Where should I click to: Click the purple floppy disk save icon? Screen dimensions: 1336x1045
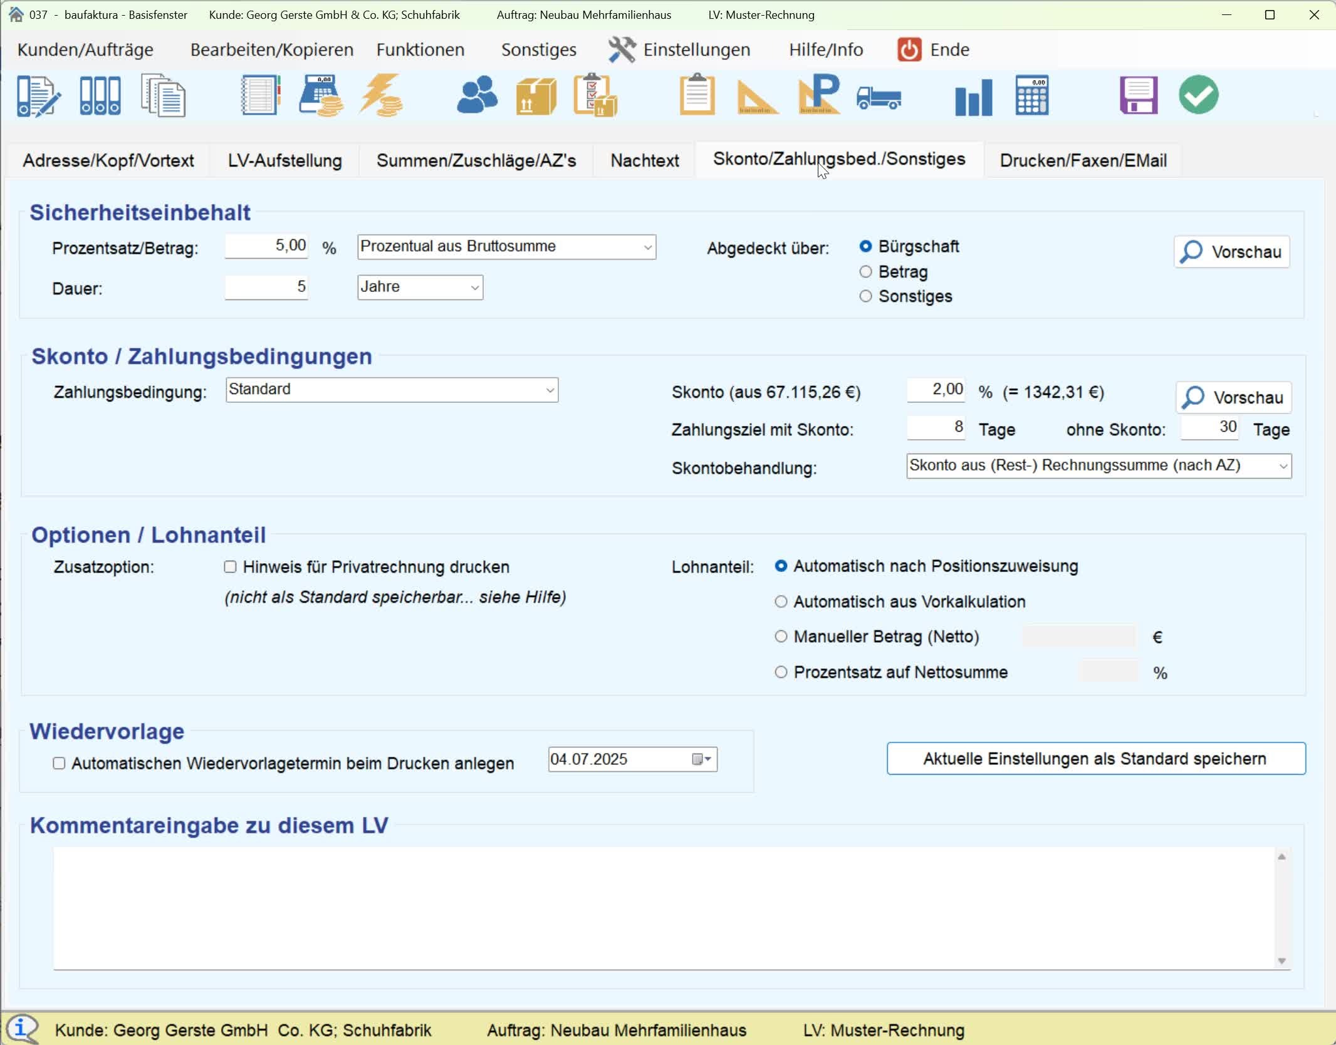click(x=1138, y=95)
